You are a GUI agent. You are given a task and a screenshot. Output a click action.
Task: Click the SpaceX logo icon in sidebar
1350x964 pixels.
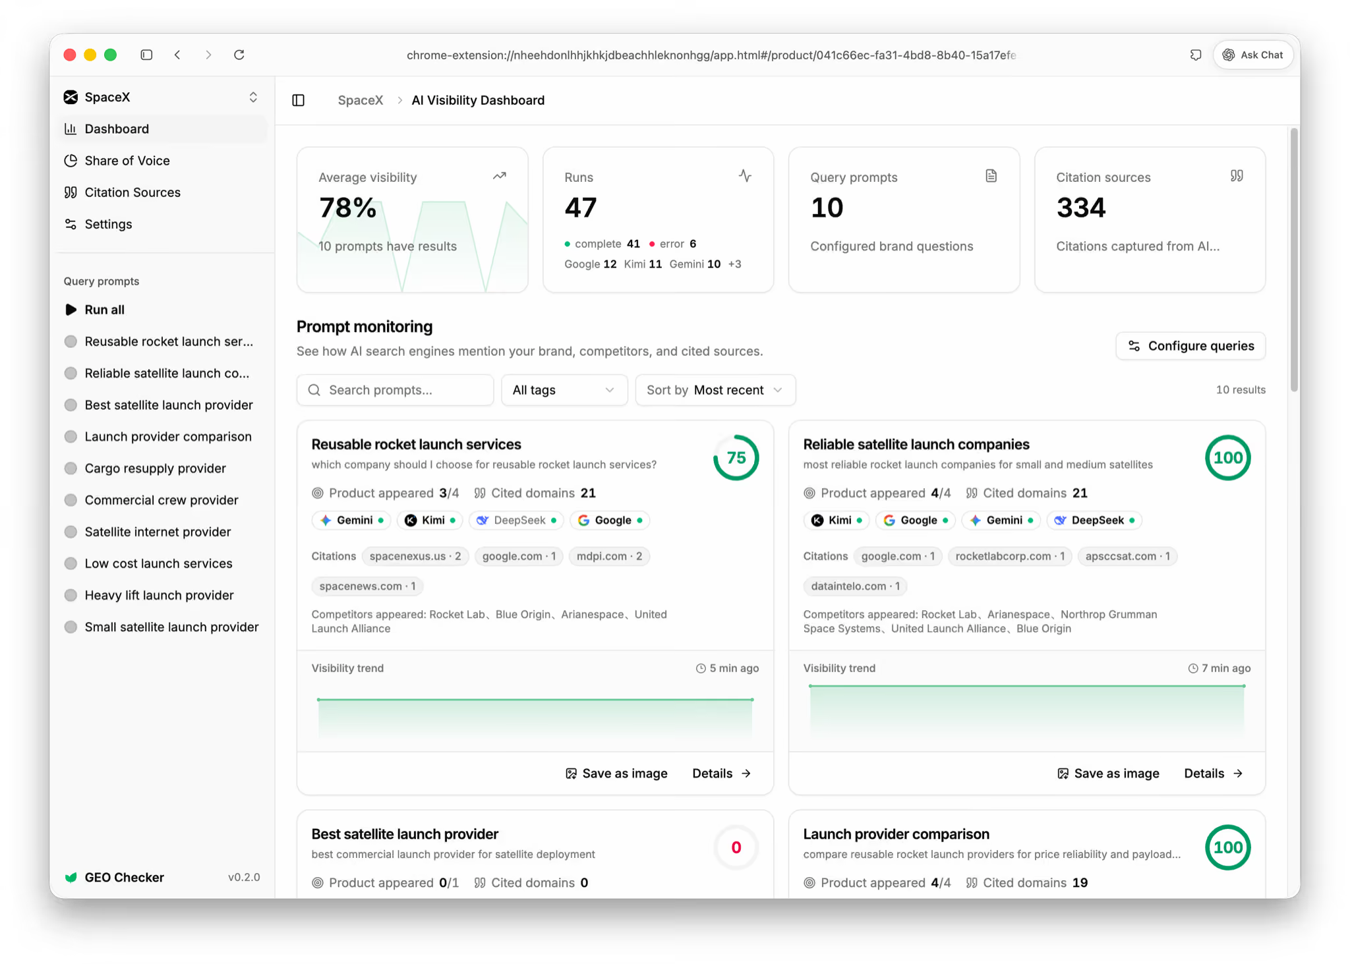[x=71, y=97]
